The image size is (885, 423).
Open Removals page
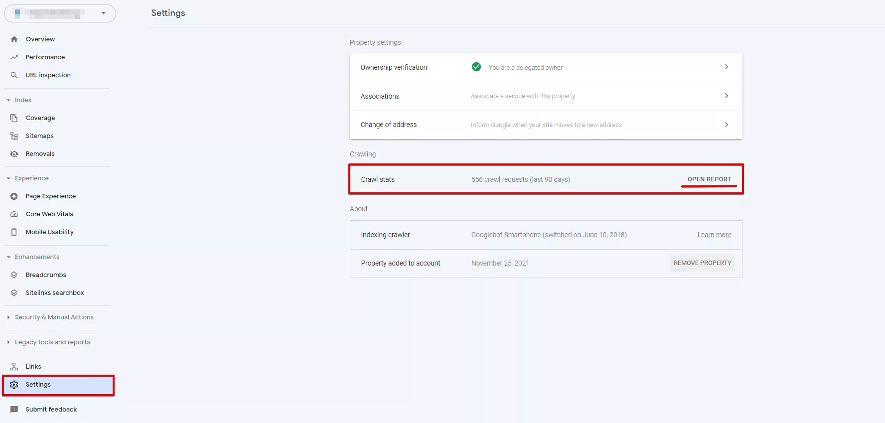(x=40, y=154)
